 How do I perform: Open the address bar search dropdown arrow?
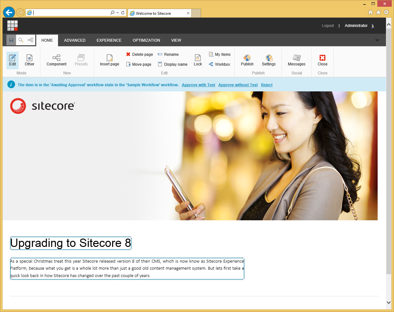(118, 13)
